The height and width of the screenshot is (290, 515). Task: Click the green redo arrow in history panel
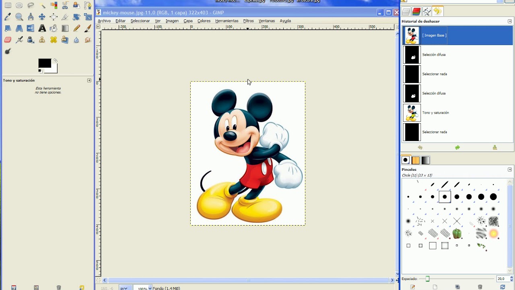coord(457,148)
